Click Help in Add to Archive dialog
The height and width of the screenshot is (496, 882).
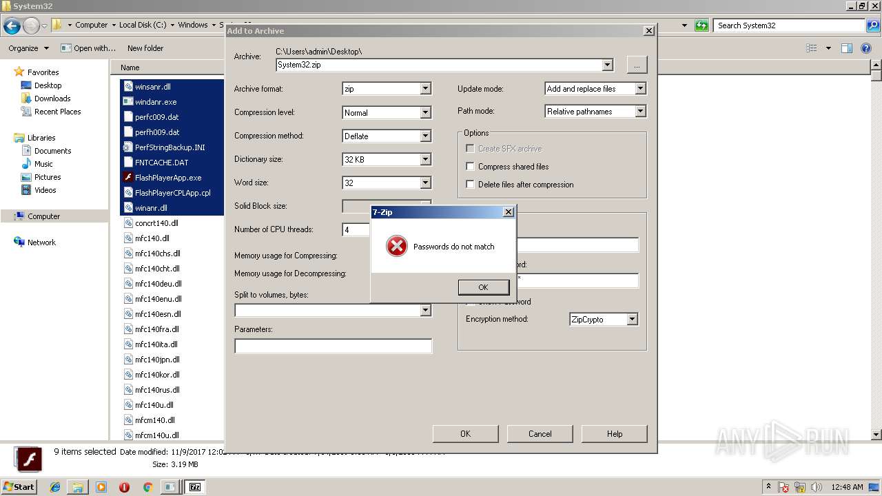click(614, 433)
